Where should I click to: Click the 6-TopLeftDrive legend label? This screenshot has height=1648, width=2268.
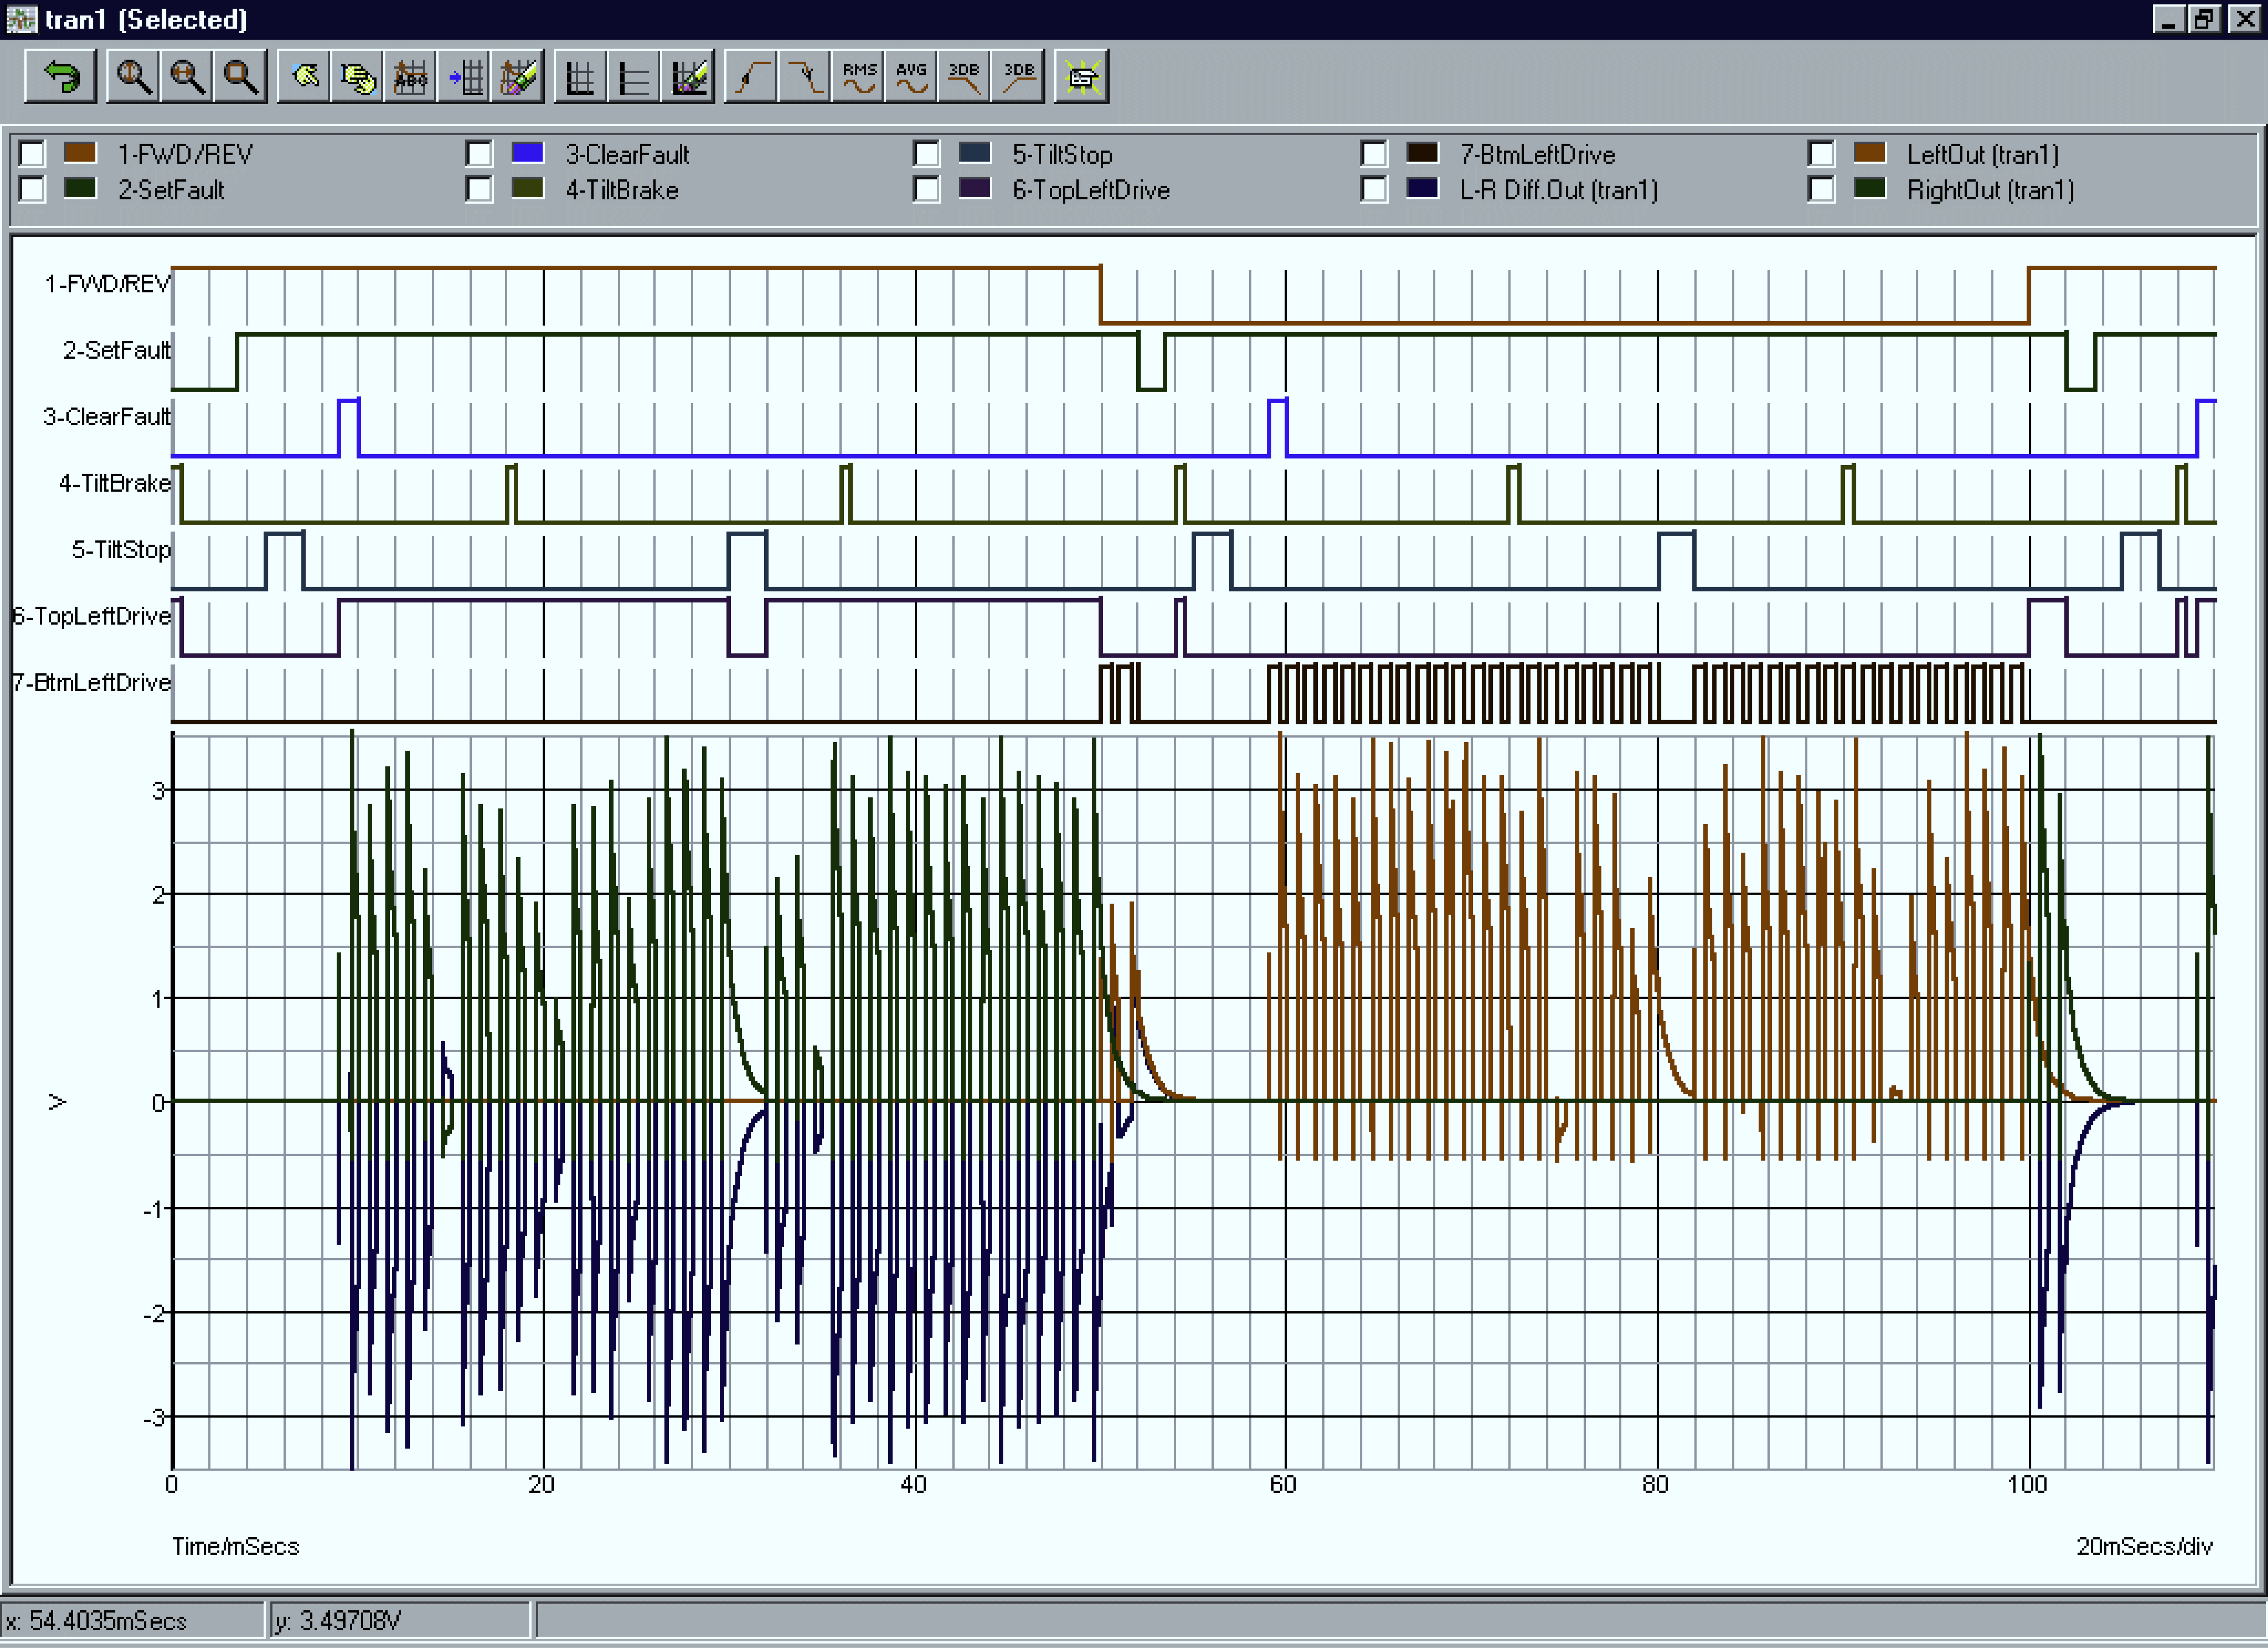[1091, 190]
